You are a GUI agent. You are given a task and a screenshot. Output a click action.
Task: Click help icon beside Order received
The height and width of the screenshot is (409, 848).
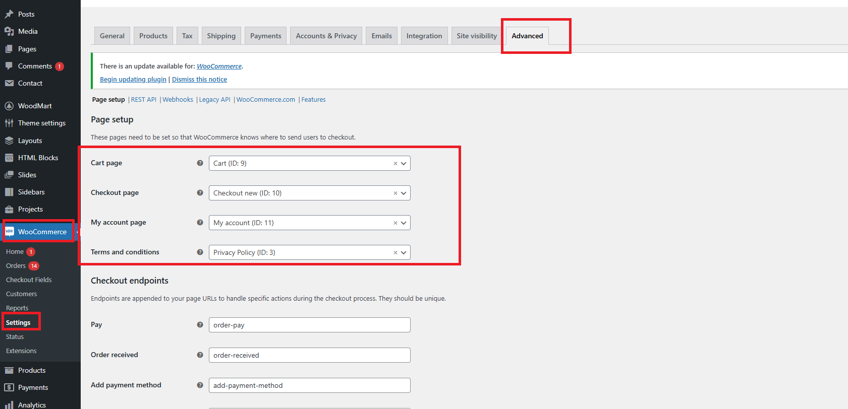[200, 355]
